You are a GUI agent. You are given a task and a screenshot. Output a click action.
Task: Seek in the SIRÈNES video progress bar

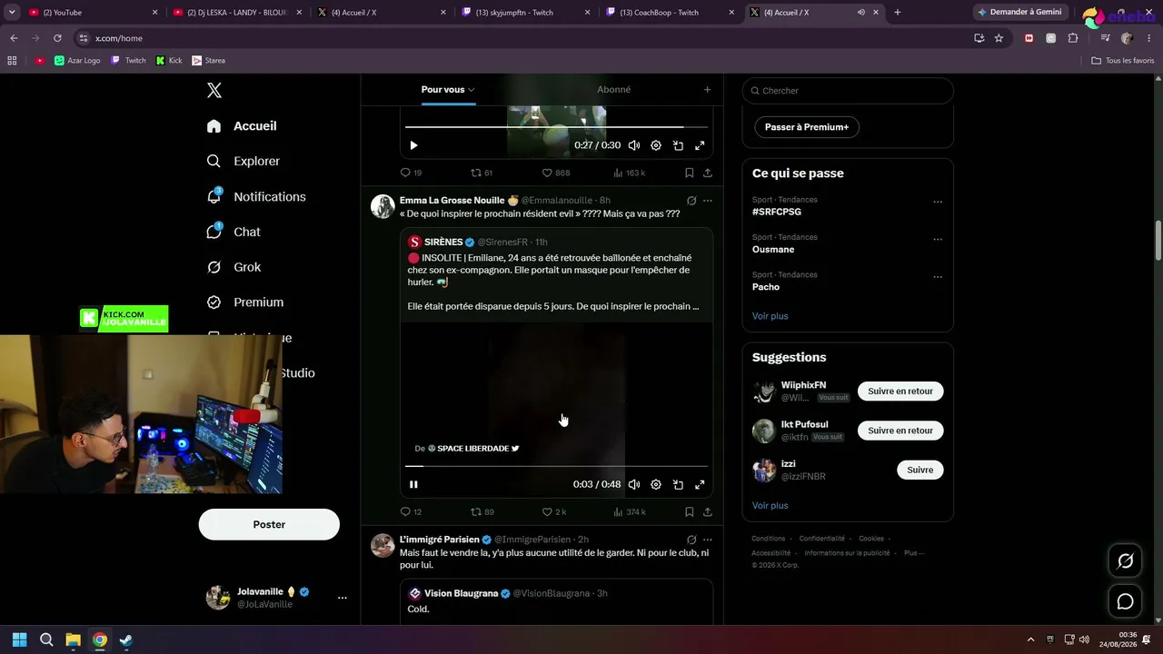(x=556, y=466)
